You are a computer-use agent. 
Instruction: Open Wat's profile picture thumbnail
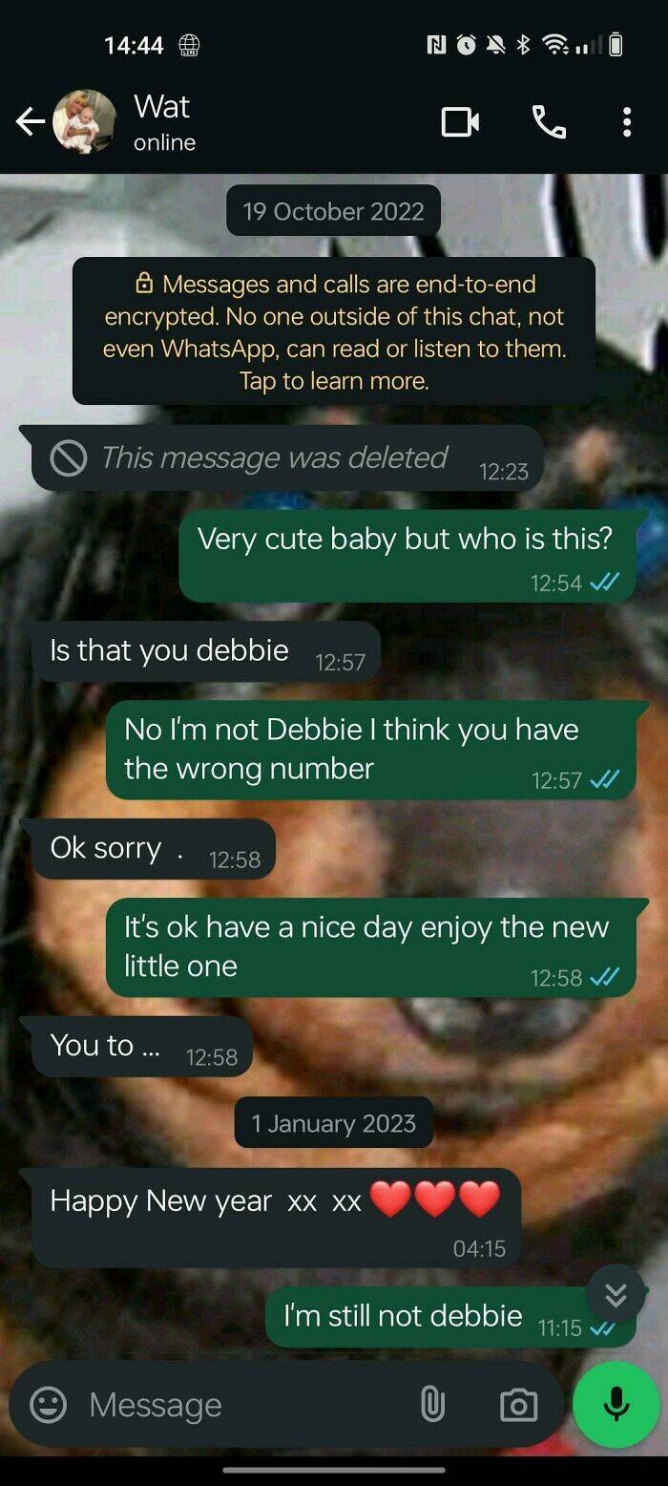point(84,121)
